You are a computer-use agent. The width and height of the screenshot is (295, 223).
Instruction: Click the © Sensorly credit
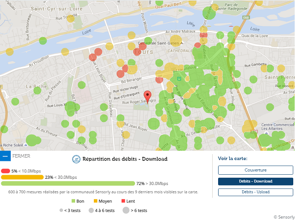pos(284,217)
